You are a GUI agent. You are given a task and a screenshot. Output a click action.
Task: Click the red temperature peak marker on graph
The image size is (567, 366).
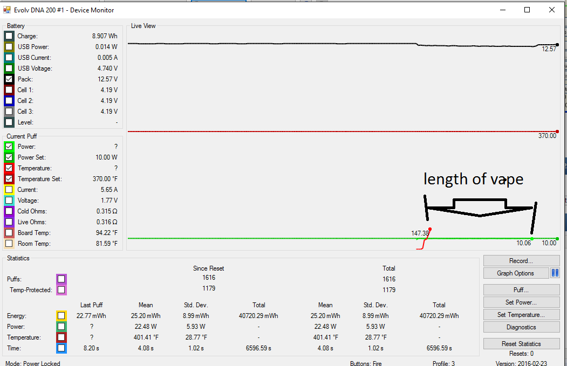coord(430,229)
